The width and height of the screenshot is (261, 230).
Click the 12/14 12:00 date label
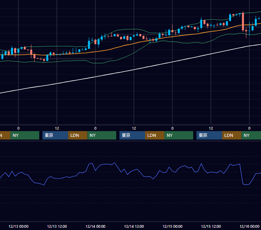[134, 226]
